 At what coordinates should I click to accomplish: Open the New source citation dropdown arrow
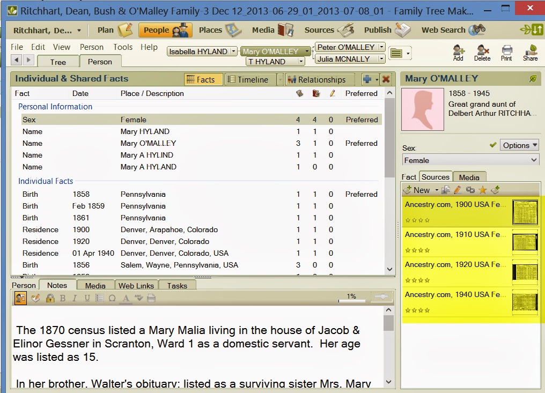click(437, 190)
